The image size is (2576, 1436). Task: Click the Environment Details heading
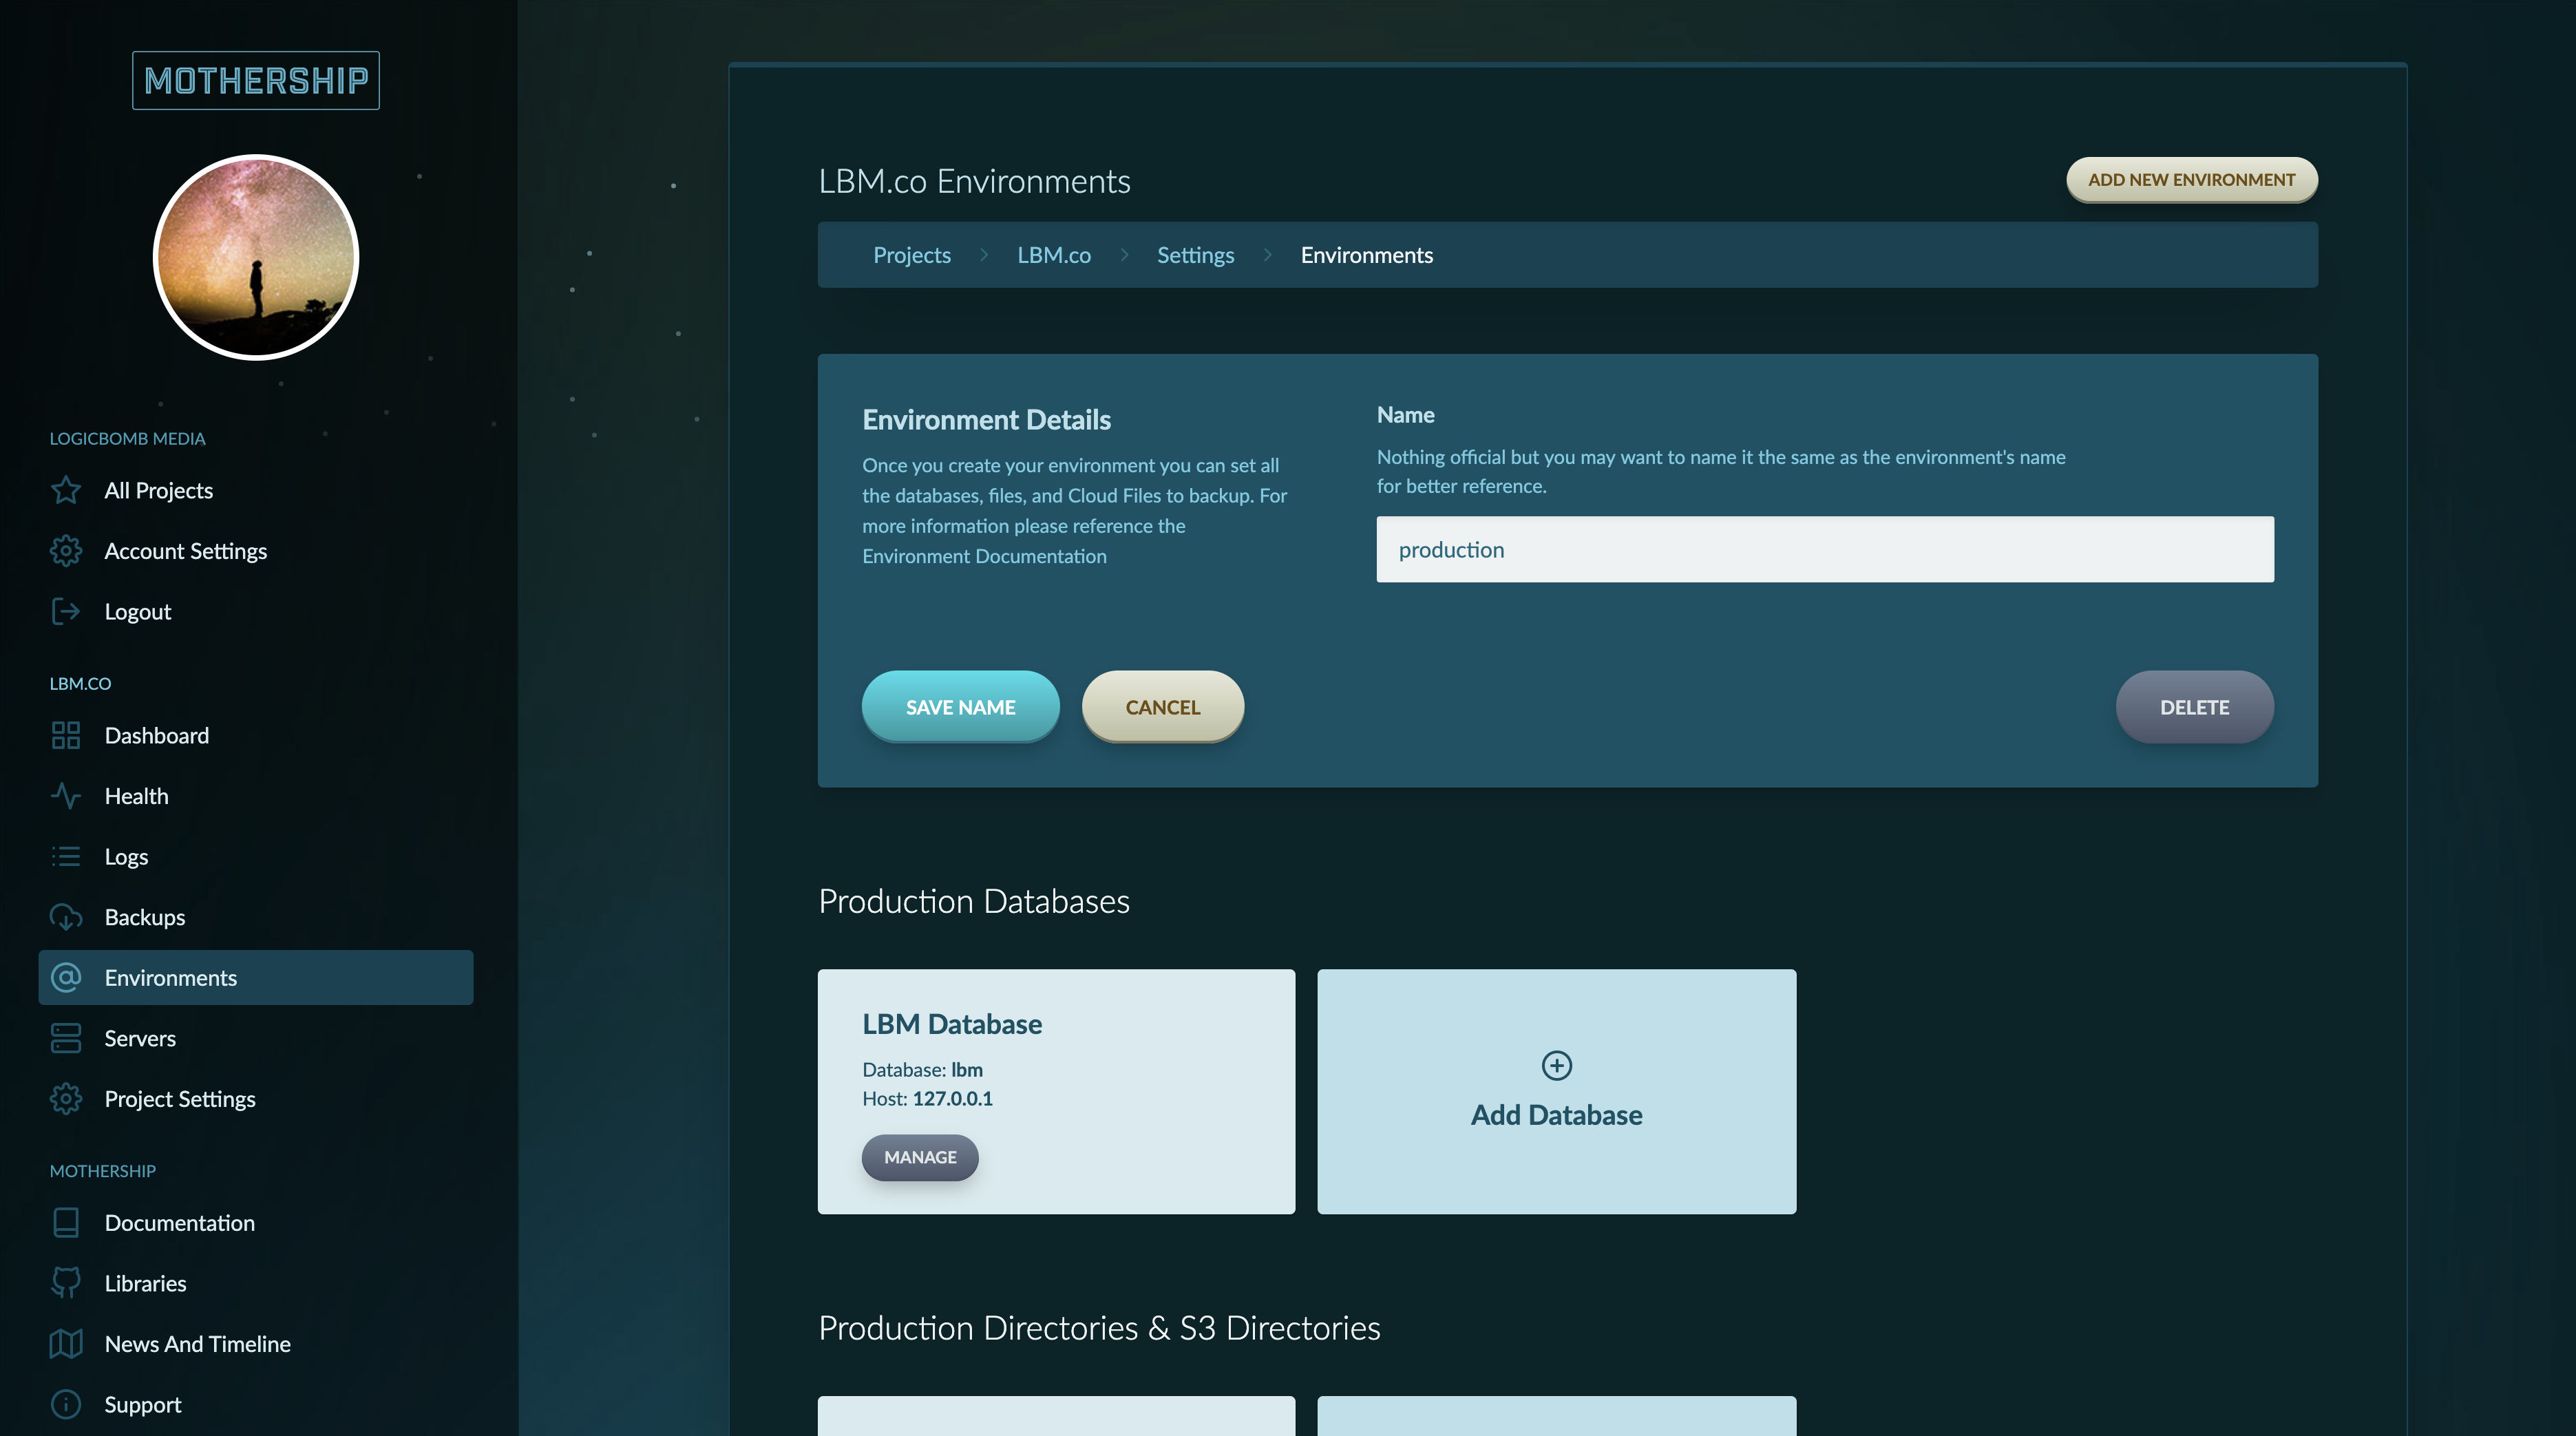tap(986, 420)
